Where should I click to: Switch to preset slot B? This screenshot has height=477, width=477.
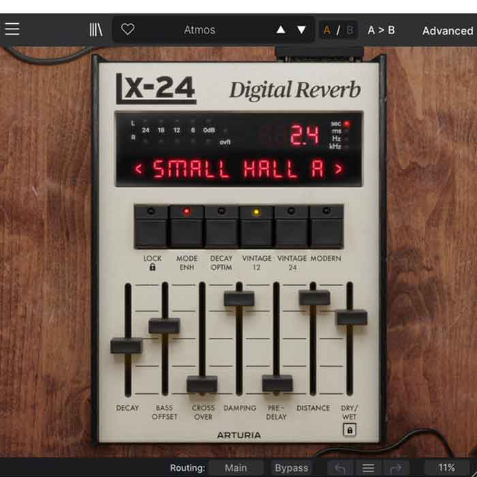(x=350, y=30)
